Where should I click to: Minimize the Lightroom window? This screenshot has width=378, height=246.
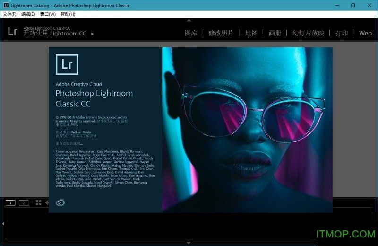[337, 5]
